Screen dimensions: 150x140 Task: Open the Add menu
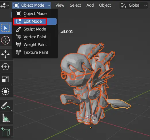click(x=90, y=5)
